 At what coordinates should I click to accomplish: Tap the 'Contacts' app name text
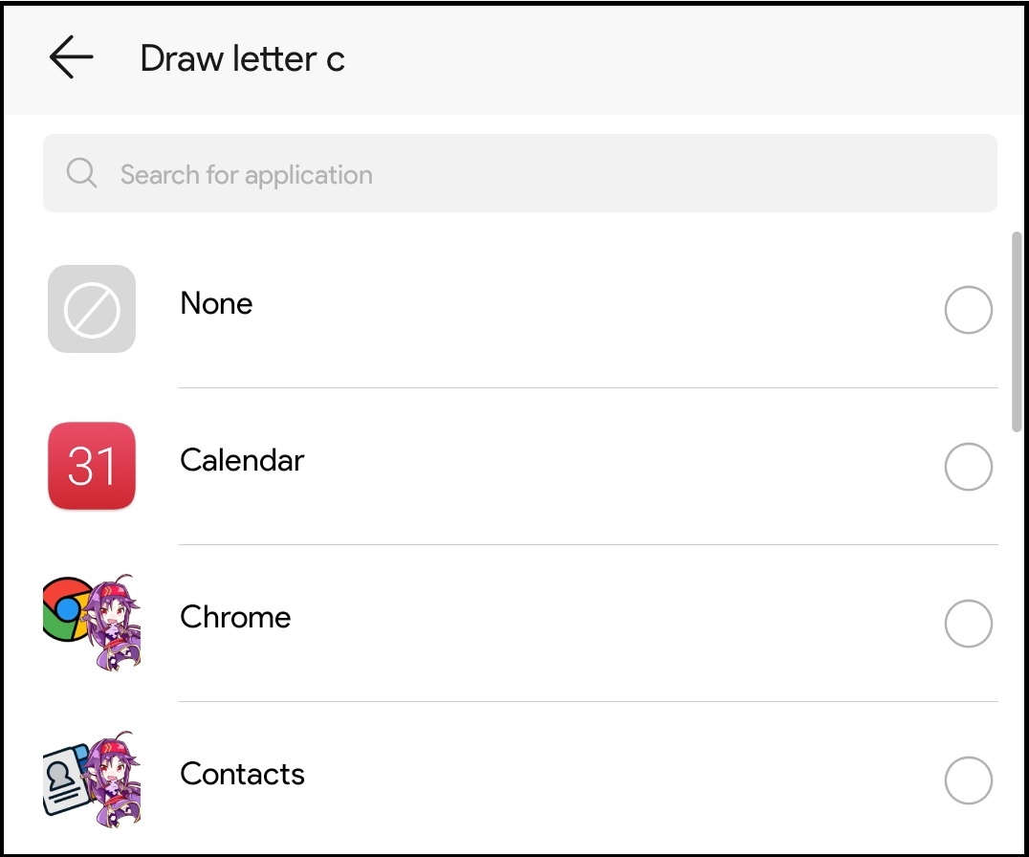click(x=242, y=774)
